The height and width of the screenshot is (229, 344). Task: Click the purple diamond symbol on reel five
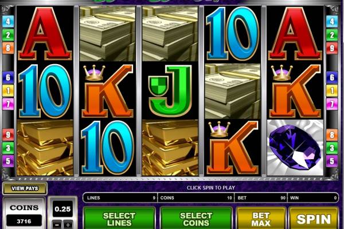pos(295,147)
